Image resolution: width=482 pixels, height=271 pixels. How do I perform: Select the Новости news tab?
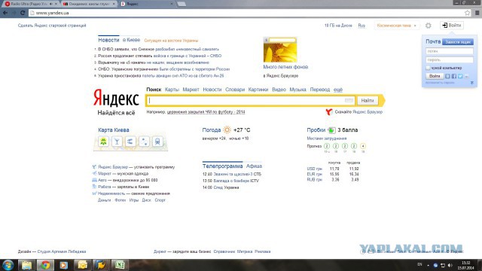click(x=108, y=40)
